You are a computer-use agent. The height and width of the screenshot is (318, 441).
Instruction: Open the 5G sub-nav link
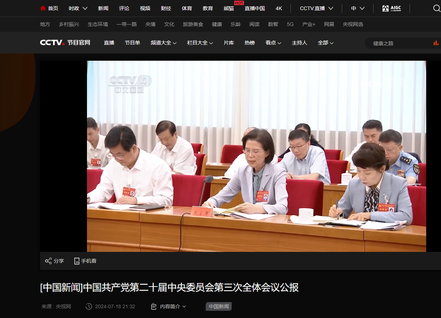pos(290,24)
